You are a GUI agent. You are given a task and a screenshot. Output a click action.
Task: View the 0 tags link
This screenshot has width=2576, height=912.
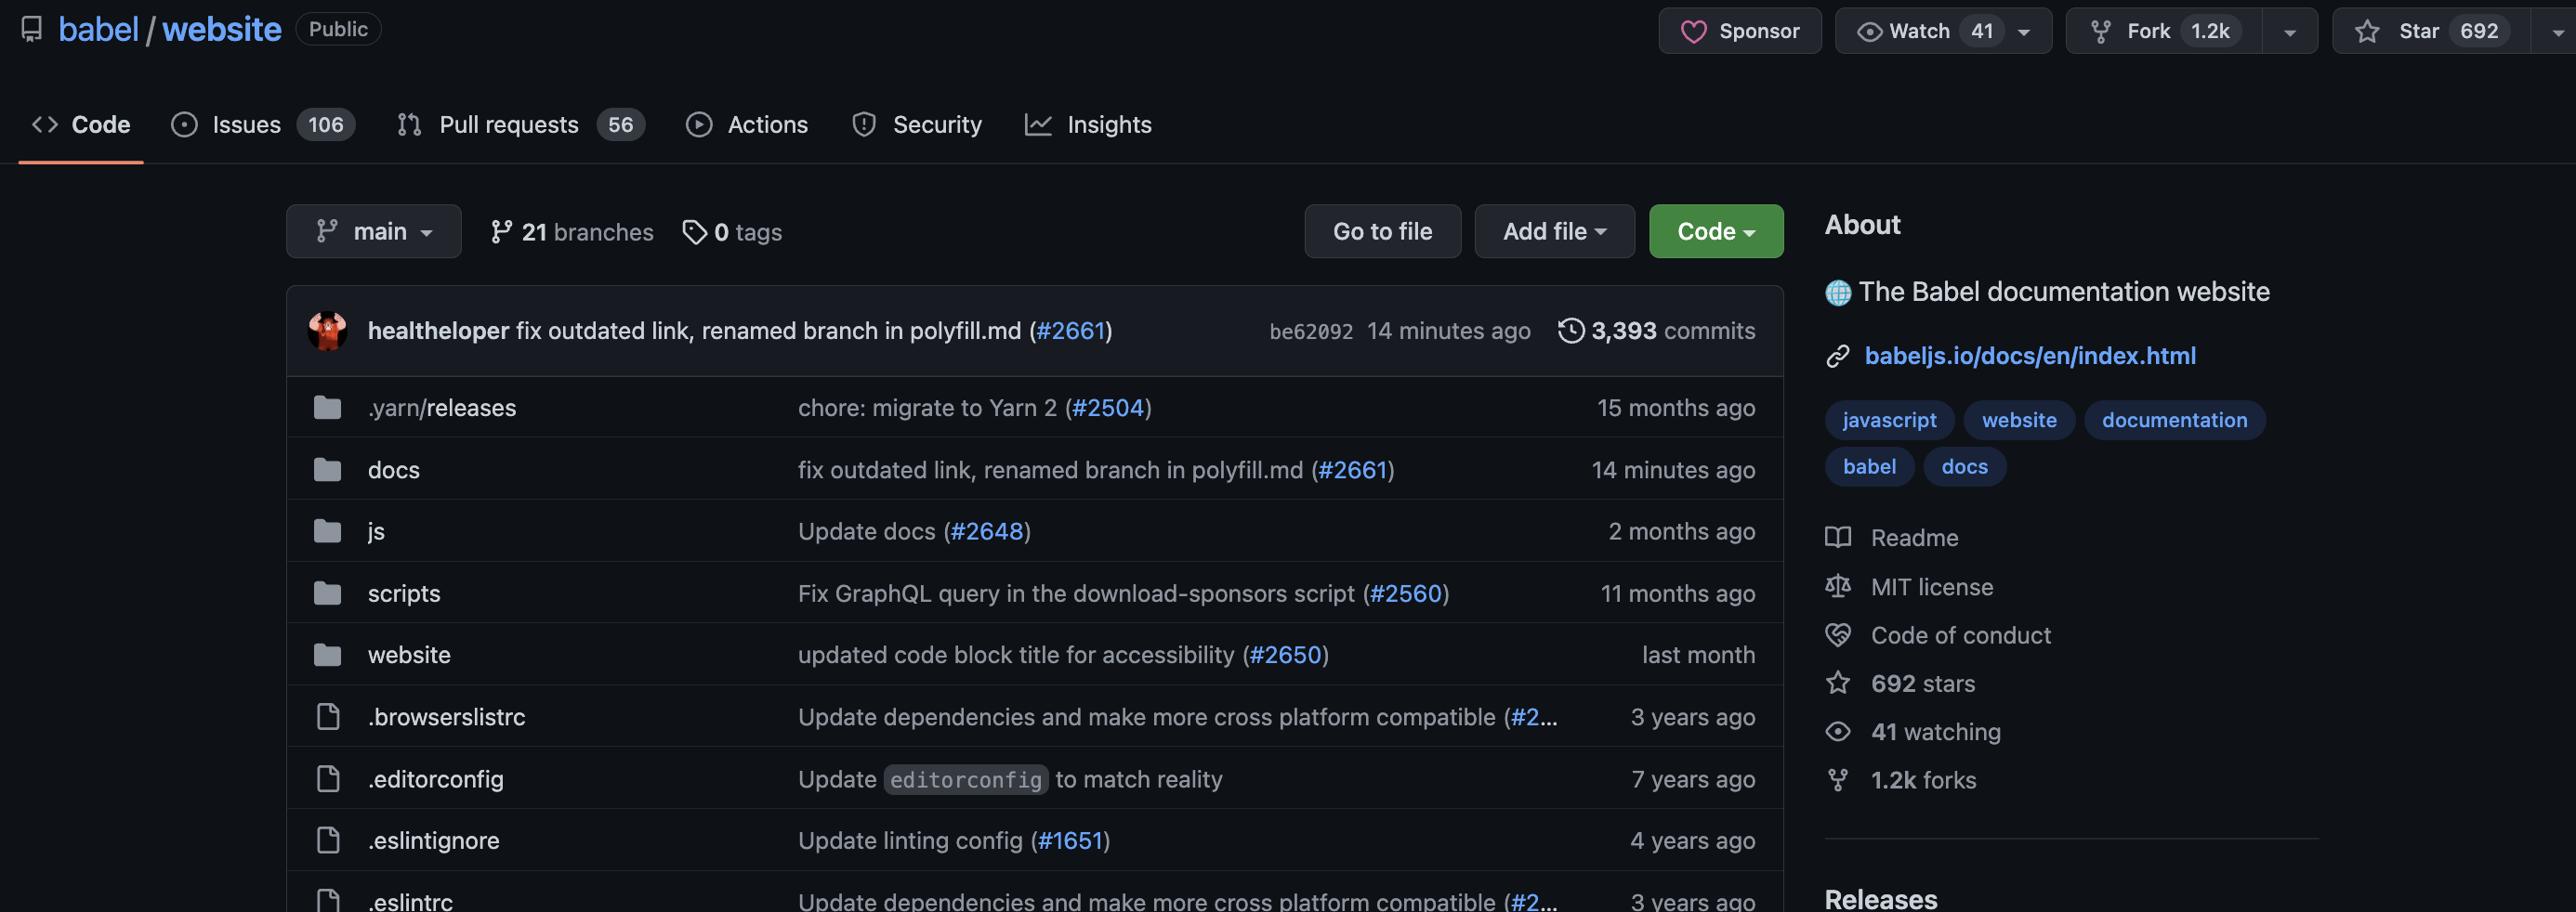point(732,232)
